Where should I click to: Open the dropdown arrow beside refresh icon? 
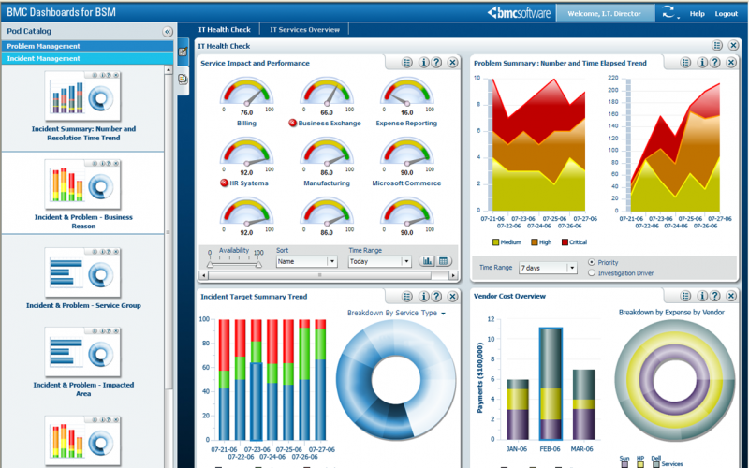pos(678,18)
